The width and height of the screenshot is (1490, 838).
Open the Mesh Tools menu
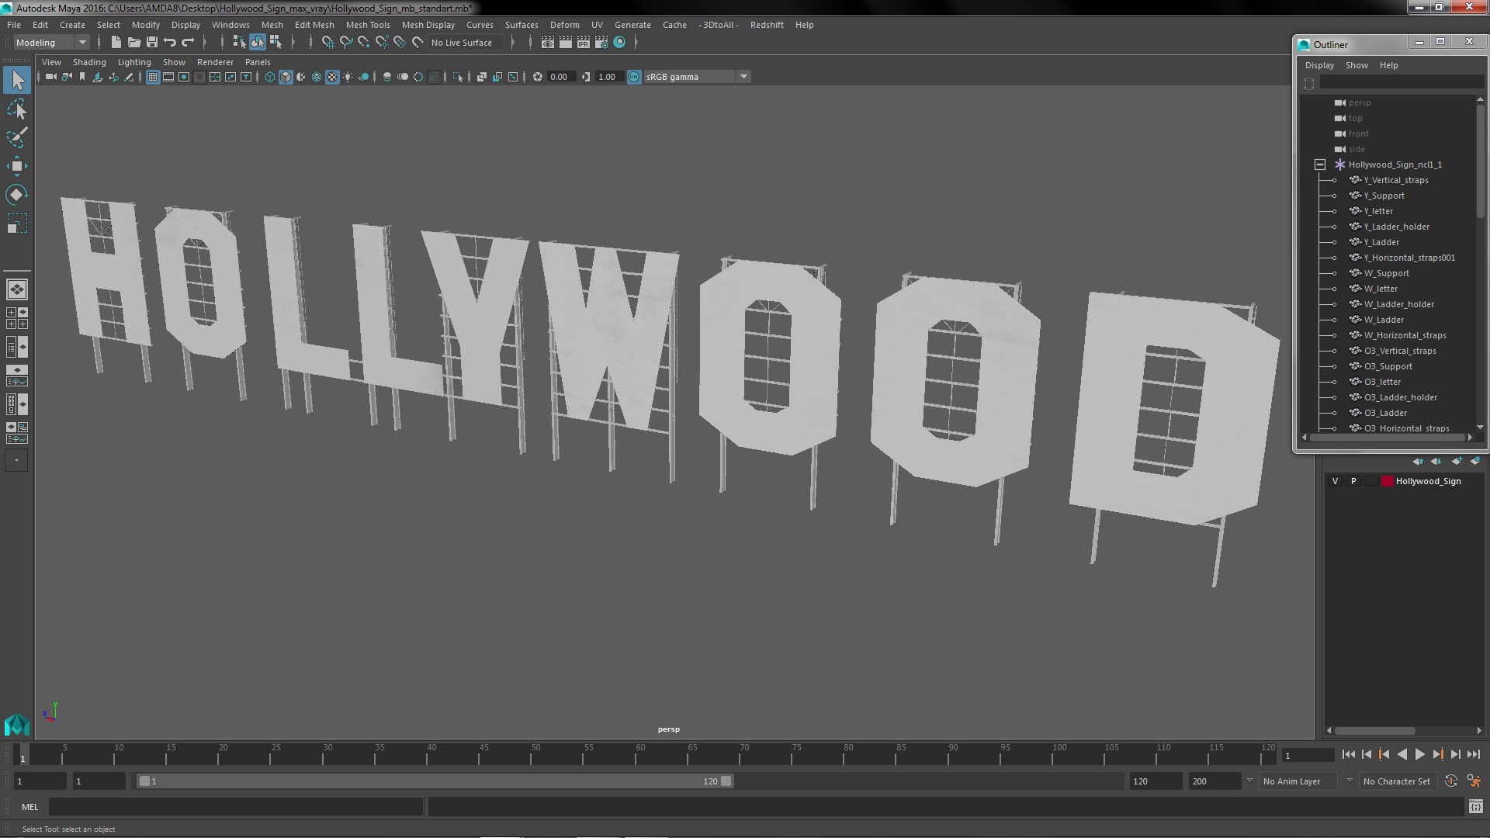coord(368,25)
